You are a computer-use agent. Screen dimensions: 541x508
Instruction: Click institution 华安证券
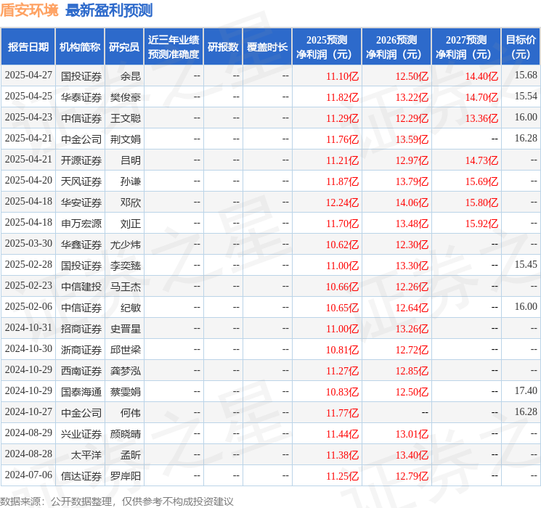(x=81, y=202)
